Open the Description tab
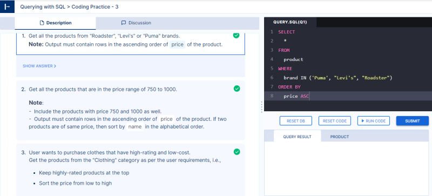The height and width of the screenshot is (196, 432). pyautogui.click(x=56, y=23)
